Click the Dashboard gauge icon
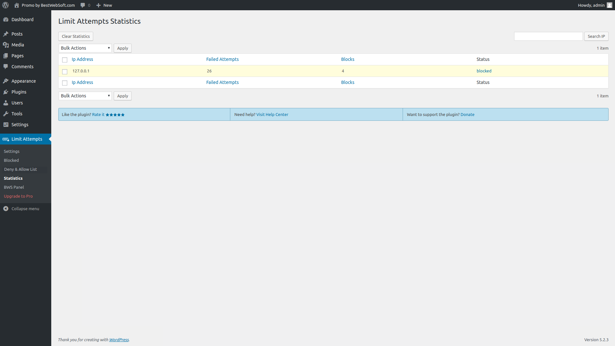 6,20
